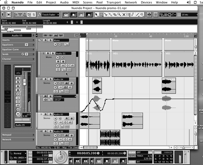Image resolution: width=203 pixels, height=165 pixels.
Task: Expand the Inserts inspector section
Action: pos(18,40)
